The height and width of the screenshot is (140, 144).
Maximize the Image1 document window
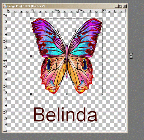(120, 6)
